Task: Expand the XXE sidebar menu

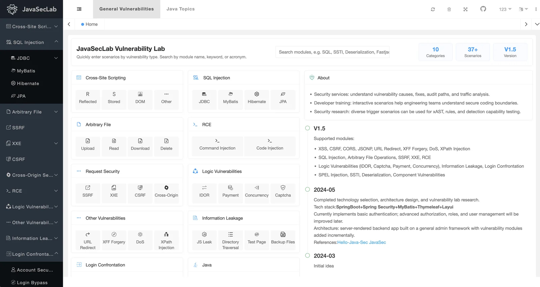Action: point(31,143)
